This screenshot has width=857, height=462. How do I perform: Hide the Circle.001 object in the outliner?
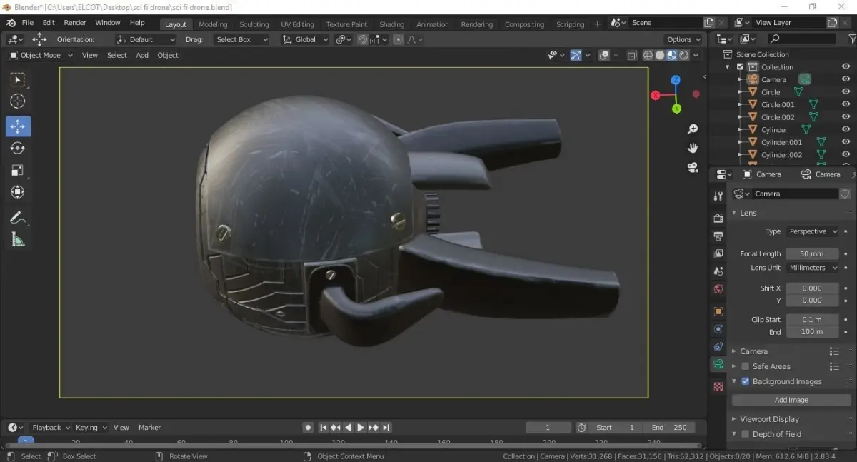pyautogui.click(x=846, y=104)
